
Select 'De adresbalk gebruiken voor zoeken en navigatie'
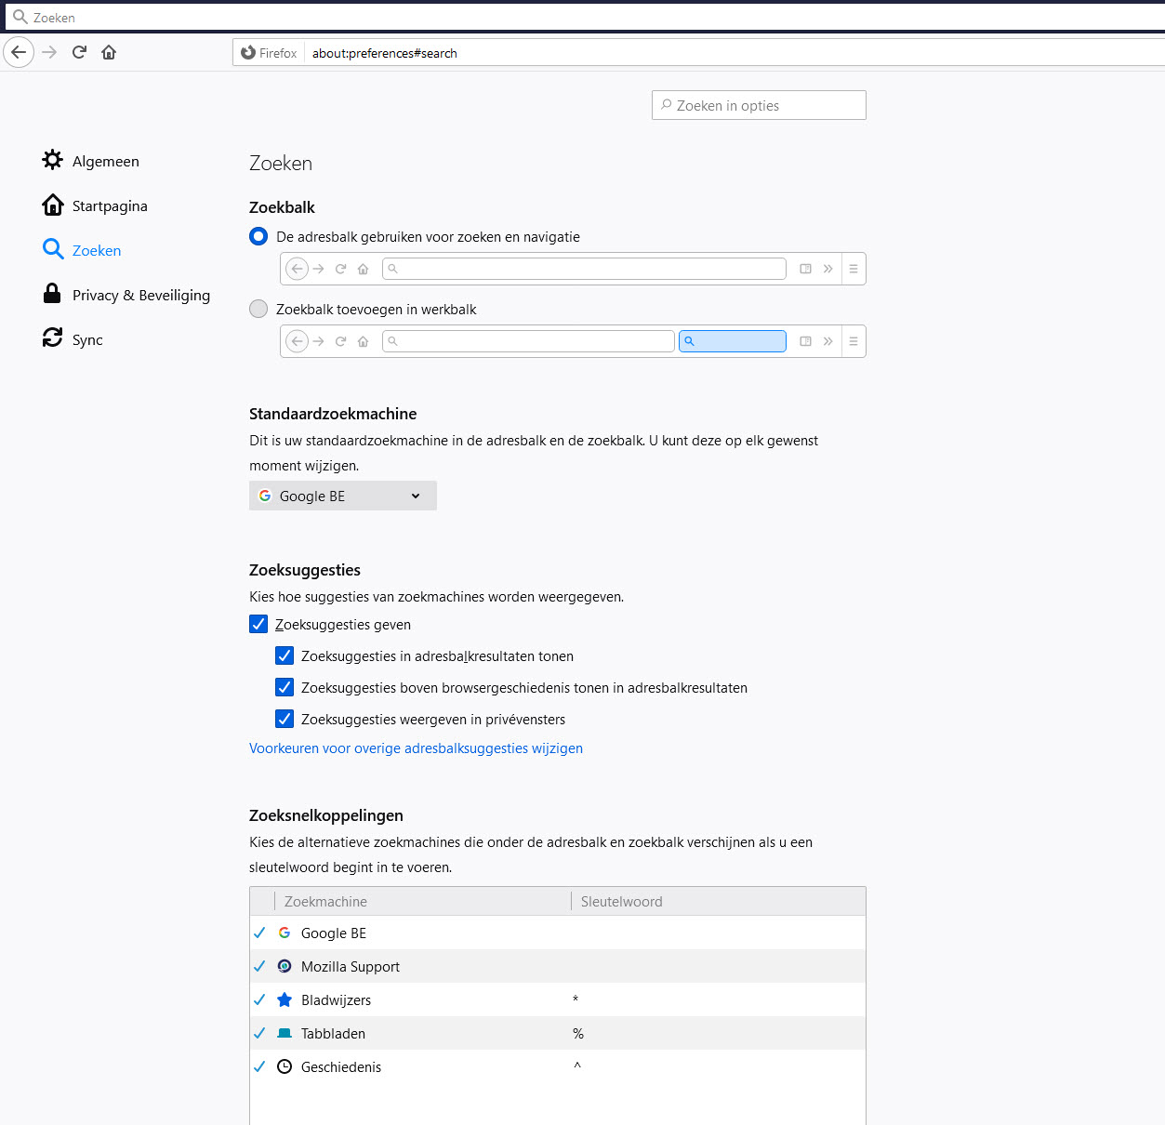258,236
